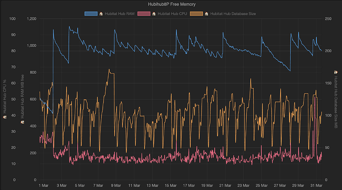The width and height of the screenshot is (342, 190).
Task: Toggle the Hubitat Hub RAM legend label
Action: coord(119,14)
